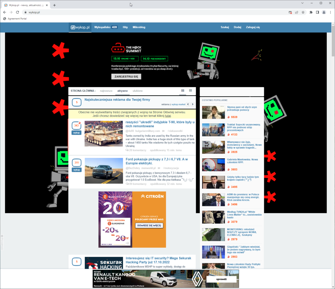The height and width of the screenshot is (289, 335).
Task: Select the aktywne tab
Action: click(x=122, y=91)
